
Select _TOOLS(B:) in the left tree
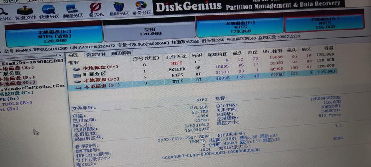[17, 104]
